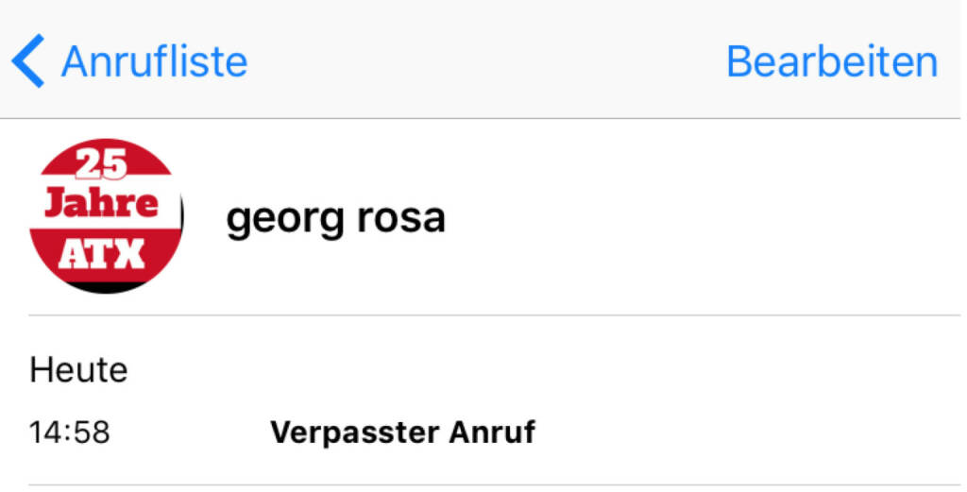This screenshot has width=967, height=492.
Task: Tap the 14:58 call timestamp
Action: pos(70,433)
